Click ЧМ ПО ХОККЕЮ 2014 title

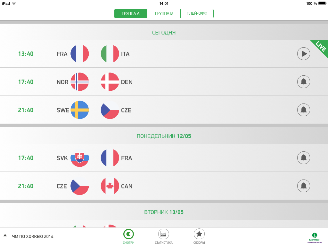(x=33, y=237)
